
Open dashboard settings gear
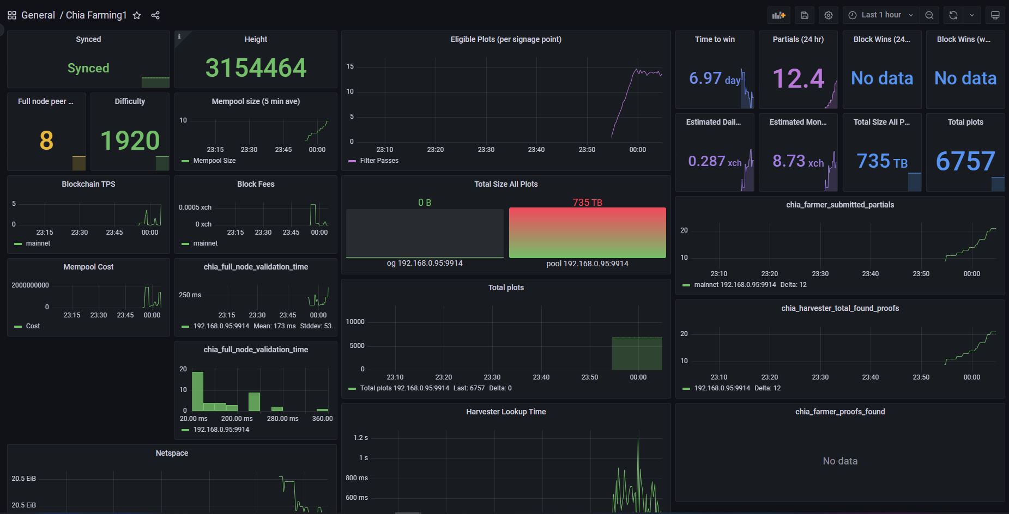829,15
